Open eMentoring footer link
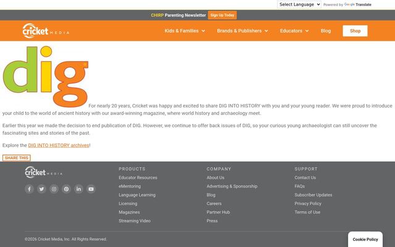This screenshot has height=247, width=395. pos(130,186)
